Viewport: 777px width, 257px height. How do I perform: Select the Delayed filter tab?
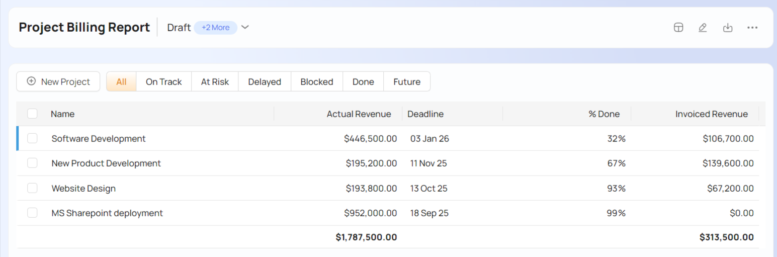click(265, 81)
